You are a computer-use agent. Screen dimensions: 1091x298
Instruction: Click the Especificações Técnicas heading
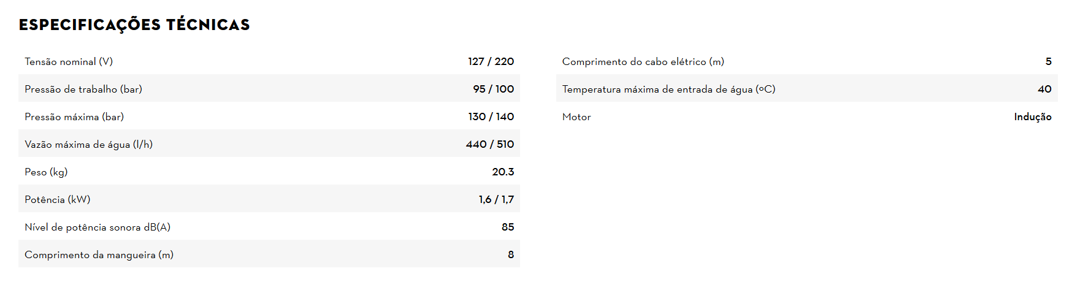(134, 25)
